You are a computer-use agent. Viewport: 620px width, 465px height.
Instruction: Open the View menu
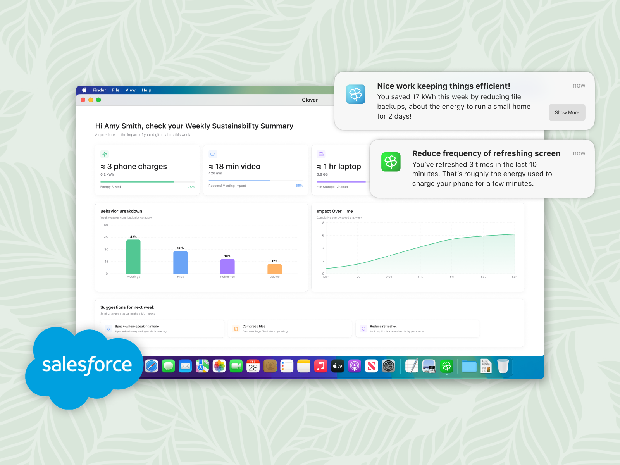pos(131,90)
